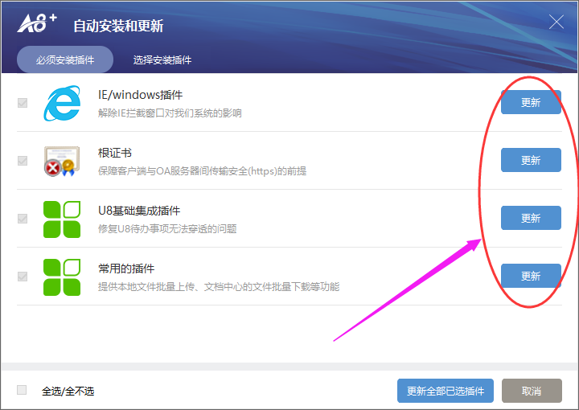Click 更新 for 常用的插件
This screenshot has height=410, width=579.
pos(531,276)
